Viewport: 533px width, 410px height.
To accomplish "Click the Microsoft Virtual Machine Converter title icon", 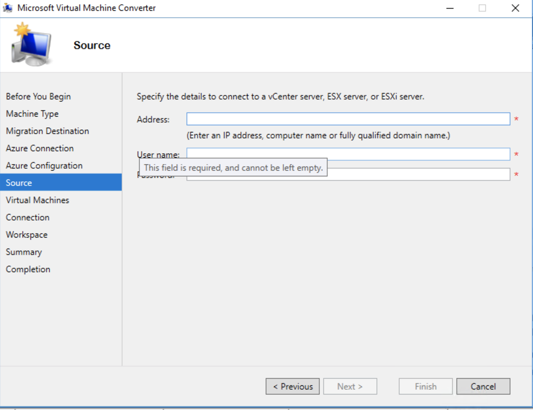I will pos(8,8).
